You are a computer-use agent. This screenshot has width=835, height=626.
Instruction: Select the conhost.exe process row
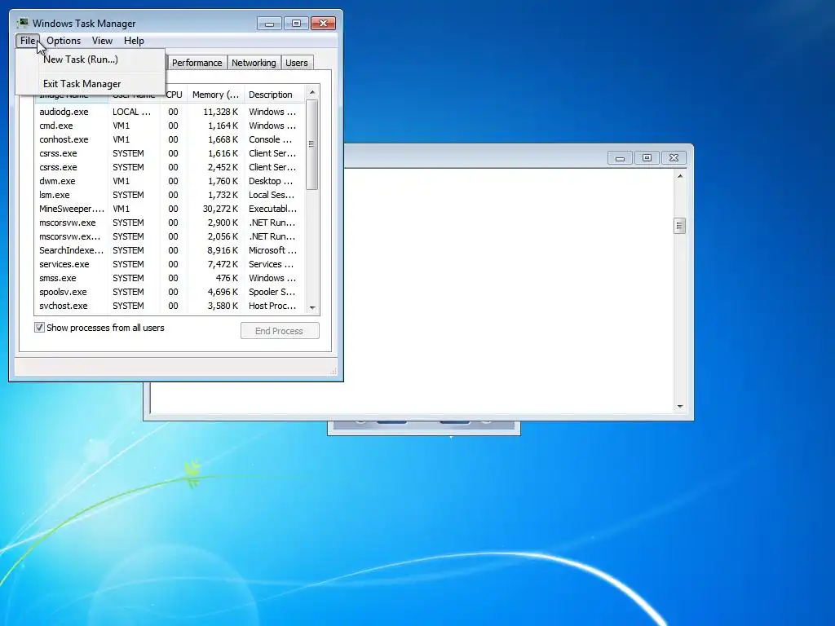pyautogui.click(x=170, y=139)
